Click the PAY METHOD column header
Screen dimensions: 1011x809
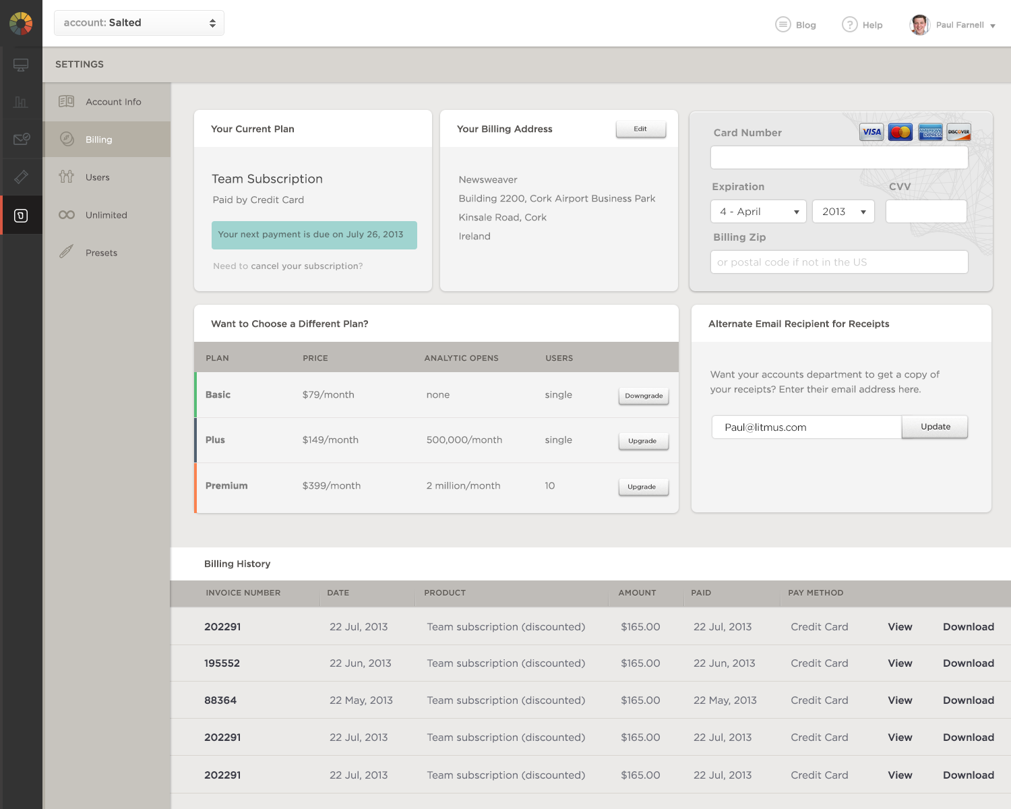tap(816, 593)
